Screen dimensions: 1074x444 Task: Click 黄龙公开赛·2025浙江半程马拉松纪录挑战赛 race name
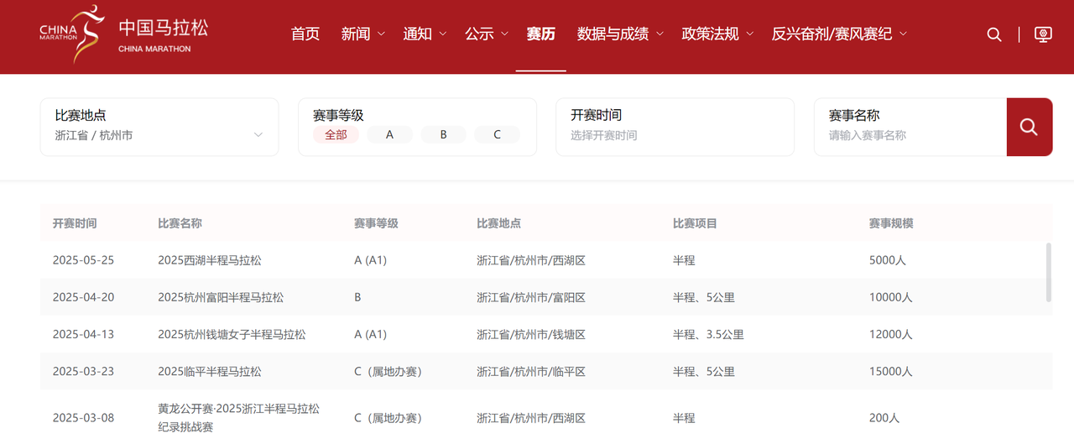[x=239, y=418]
